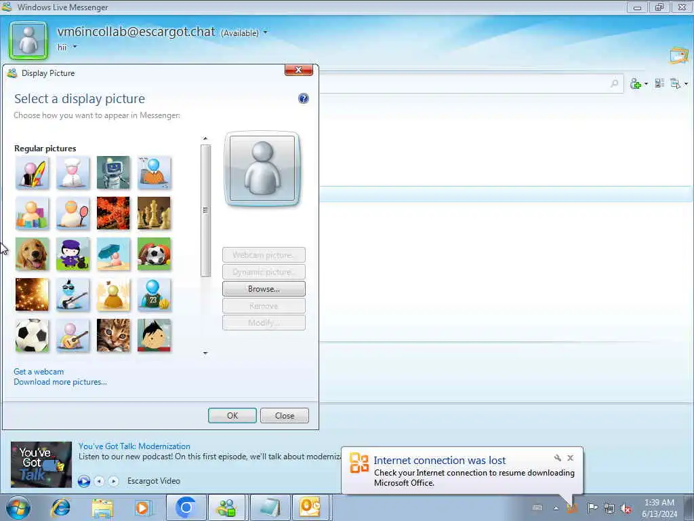Select the golden retriever dog picture
The height and width of the screenshot is (521, 694).
[x=32, y=254]
